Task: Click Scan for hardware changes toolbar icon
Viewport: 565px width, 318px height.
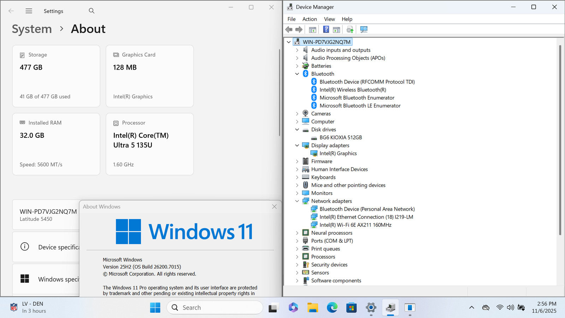Action: click(x=364, y=30)
